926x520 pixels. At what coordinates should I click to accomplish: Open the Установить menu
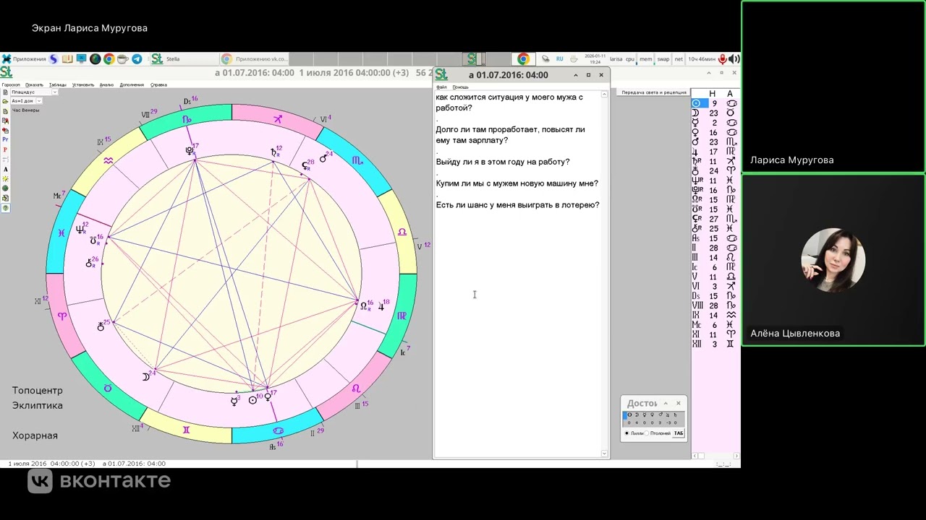[83, 85]
